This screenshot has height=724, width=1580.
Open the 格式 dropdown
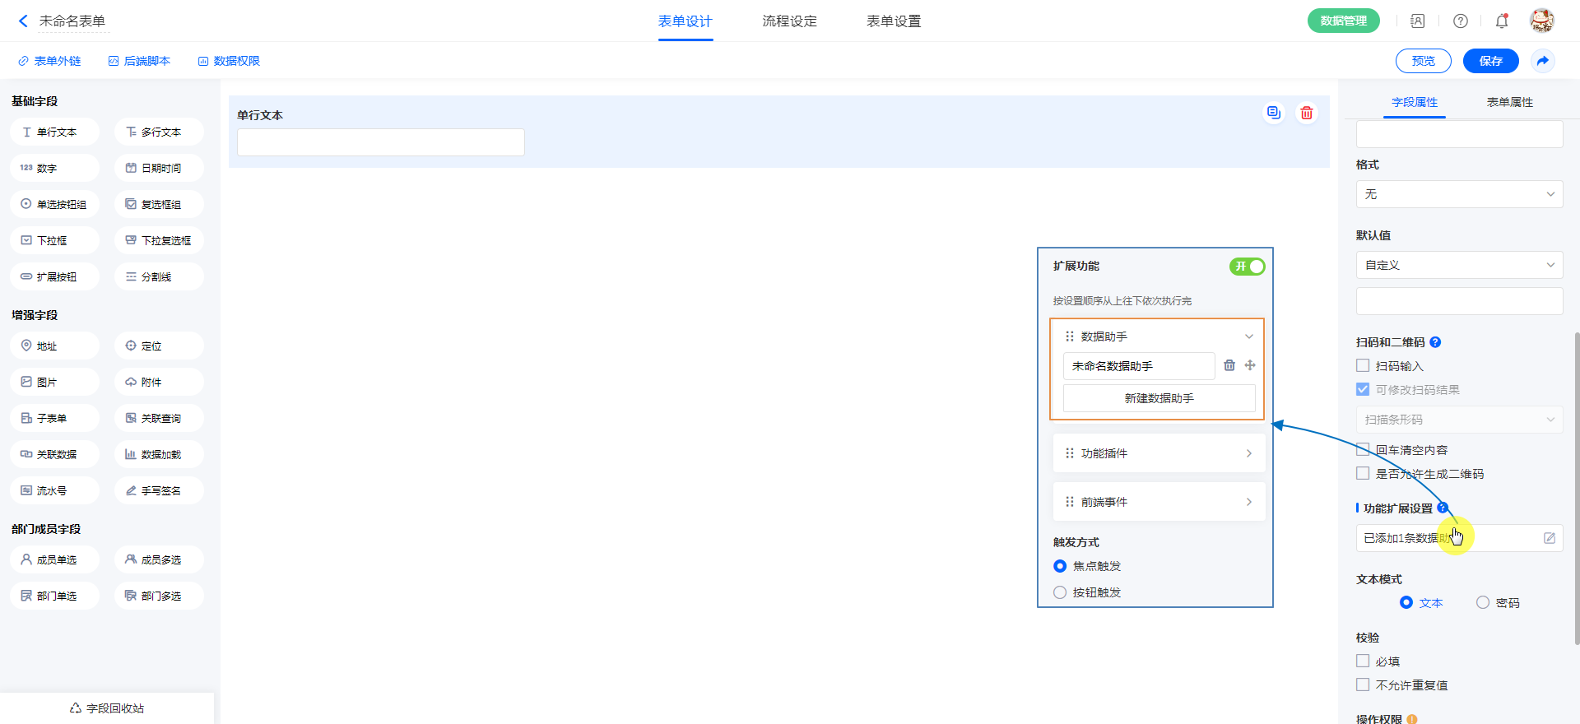[1459, 195]
